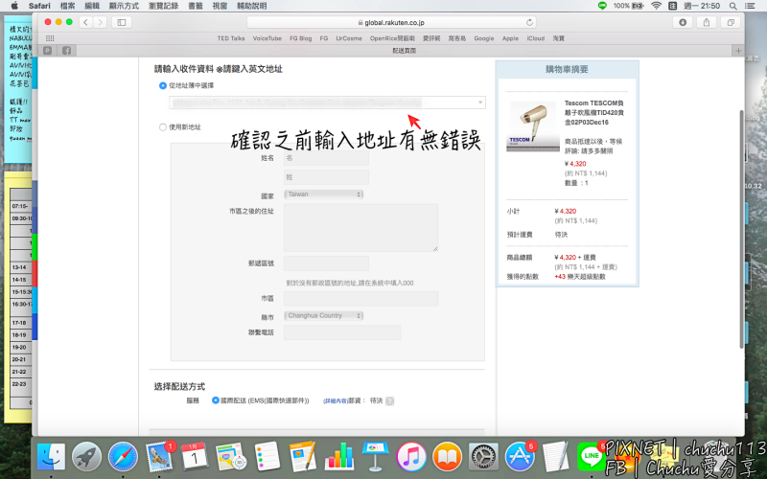
Task: Open iTunes from the Dock
Action: coord(410,456)
